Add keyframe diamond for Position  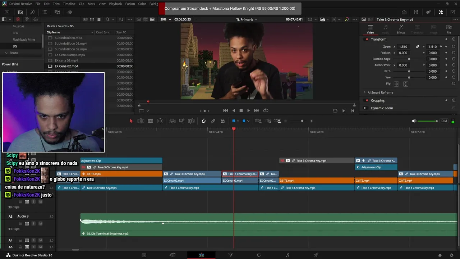(446, 53)
